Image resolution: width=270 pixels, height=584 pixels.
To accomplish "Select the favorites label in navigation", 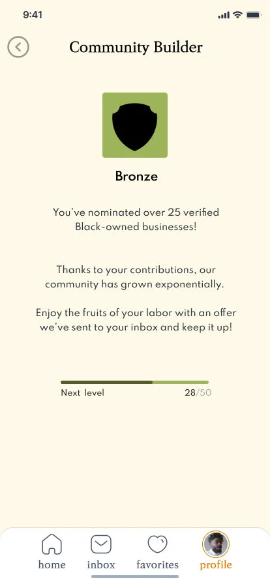I will [x=157, y=564].
